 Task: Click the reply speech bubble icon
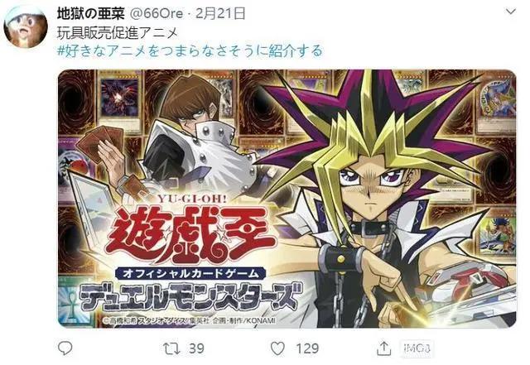[65, 348]
